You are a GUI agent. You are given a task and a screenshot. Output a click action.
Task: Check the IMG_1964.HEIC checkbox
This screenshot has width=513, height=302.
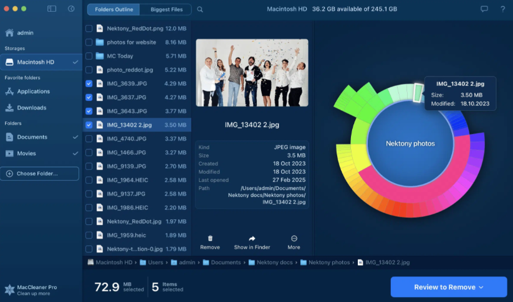pyautogui.click(x=89, y=180)
